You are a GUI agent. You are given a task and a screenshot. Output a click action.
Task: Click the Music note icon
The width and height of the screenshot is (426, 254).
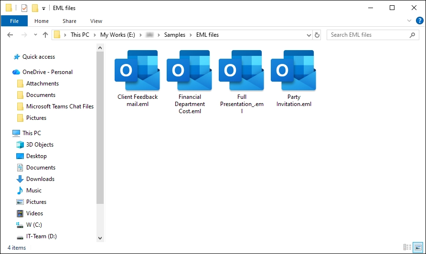[20, 190]
